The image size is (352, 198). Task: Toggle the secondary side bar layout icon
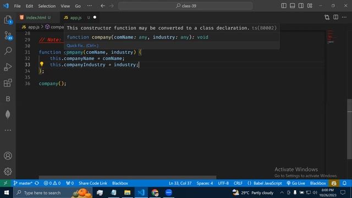[x=301, y=6]
